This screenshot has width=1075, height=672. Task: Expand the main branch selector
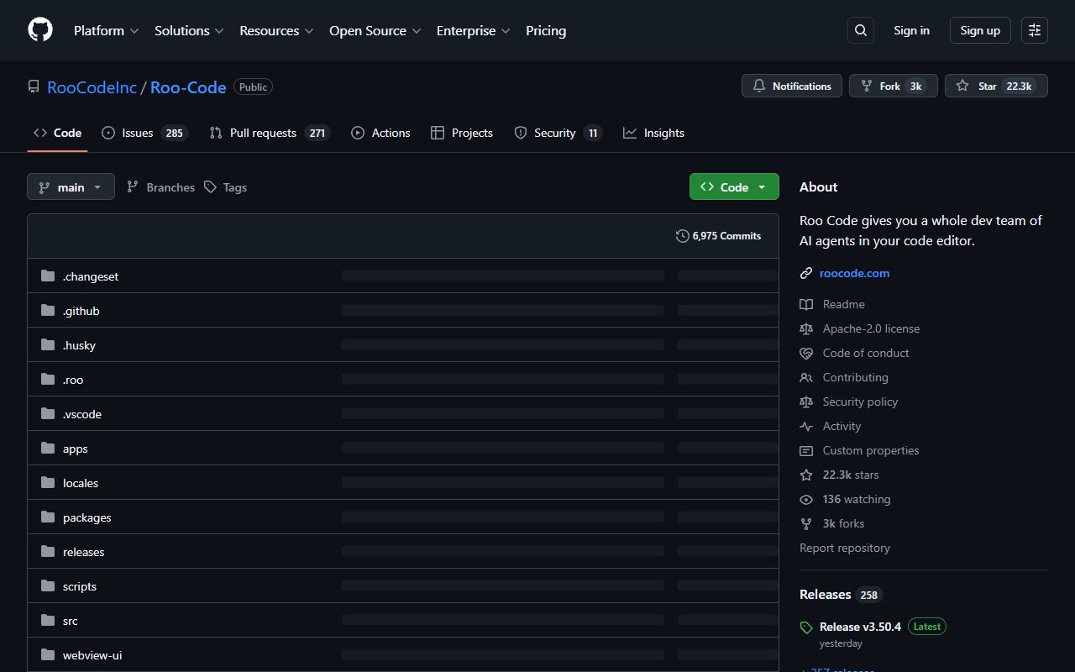coord(71,186)
